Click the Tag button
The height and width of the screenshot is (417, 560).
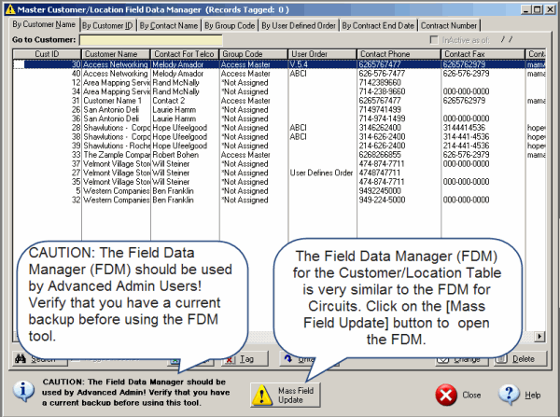click(245, 359)
